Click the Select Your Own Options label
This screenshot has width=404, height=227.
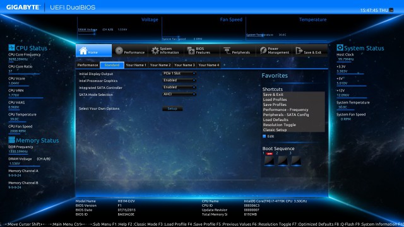[x=99, y=108]
